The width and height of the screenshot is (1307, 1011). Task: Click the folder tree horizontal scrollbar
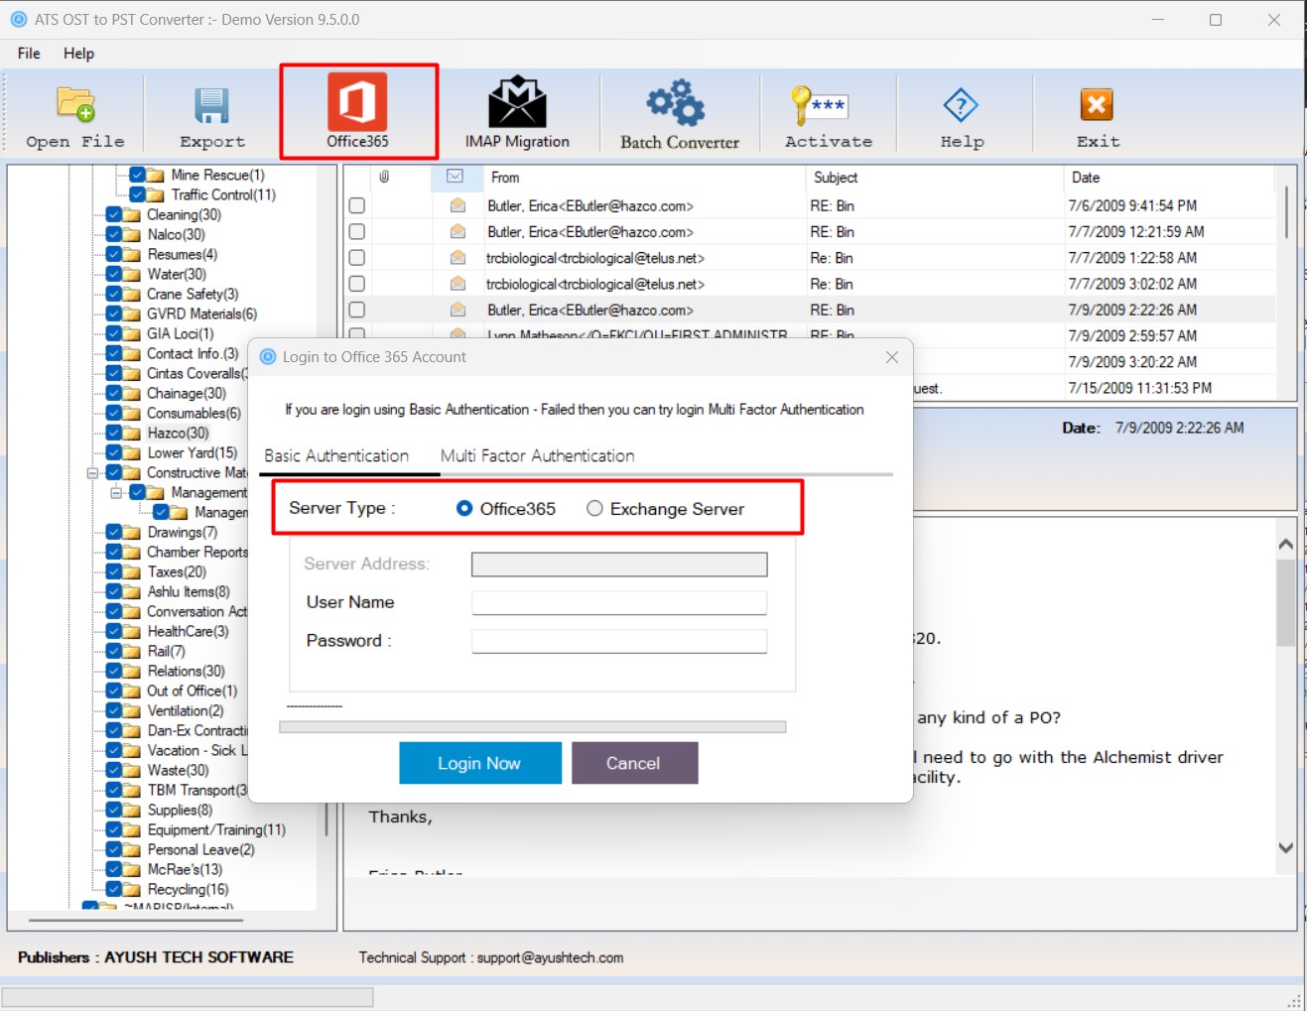point(136,920)
